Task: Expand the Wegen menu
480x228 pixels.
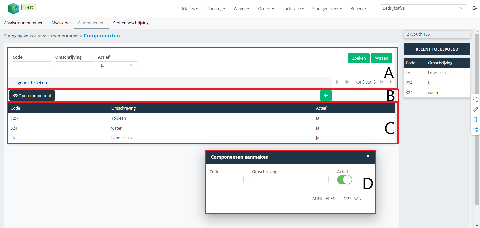Action: pos(242,9)
